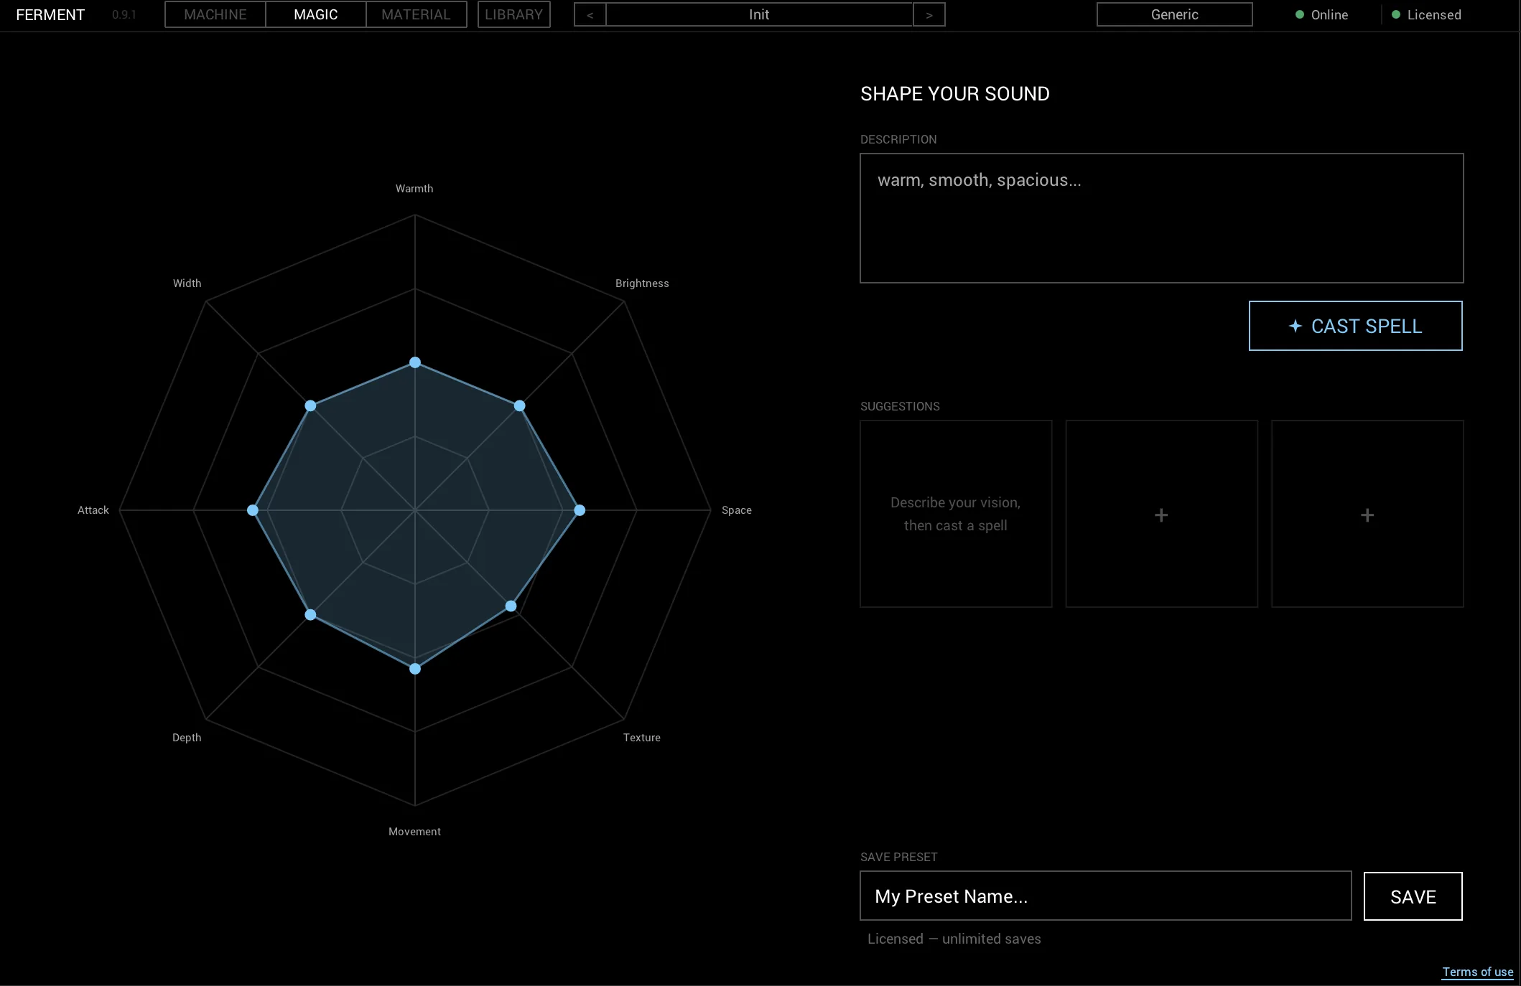Image resolution: width=1521 pixels, height=986 pixels.
Task: Click the Licensed status indicator
Action: coord(1426,14)
